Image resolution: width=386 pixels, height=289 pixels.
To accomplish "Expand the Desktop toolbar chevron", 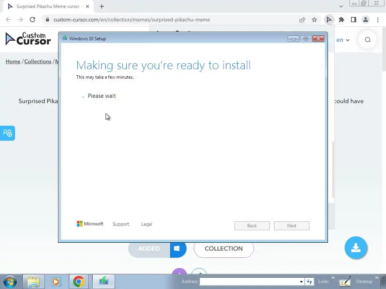I will pyautogui.click(x=377, y=278).
